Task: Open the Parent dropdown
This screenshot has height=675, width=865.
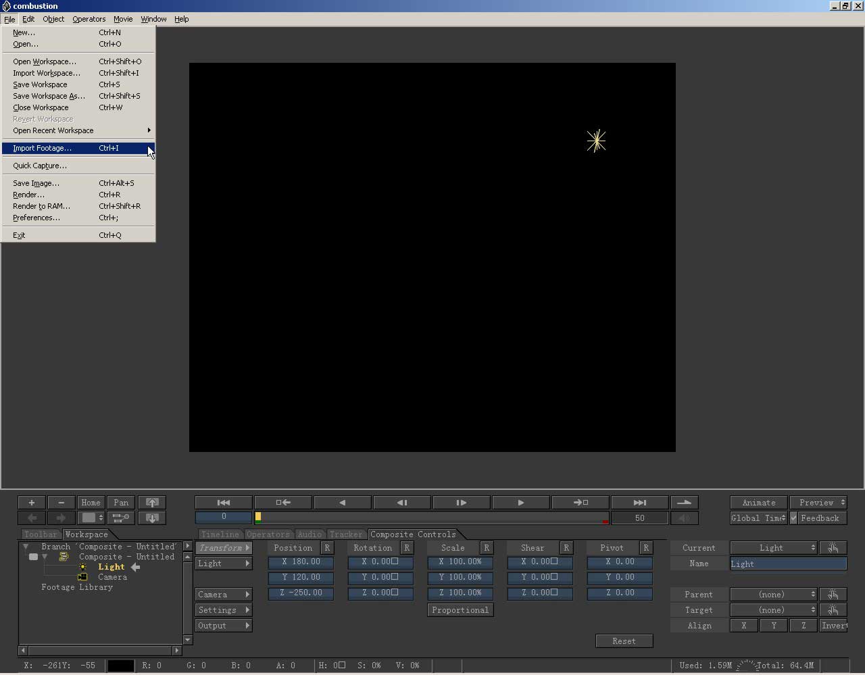Action: tap(773, 595)
